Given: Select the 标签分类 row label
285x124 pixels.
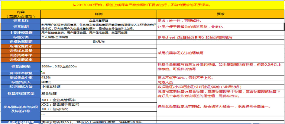Looking at the screenshot, I should pyautogui.click(x=21, y=37).
